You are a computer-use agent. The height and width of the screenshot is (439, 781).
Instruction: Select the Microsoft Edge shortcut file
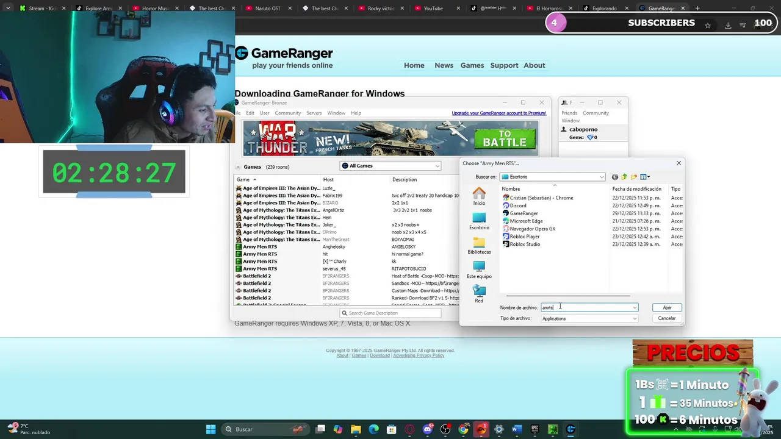pos(522,221)
